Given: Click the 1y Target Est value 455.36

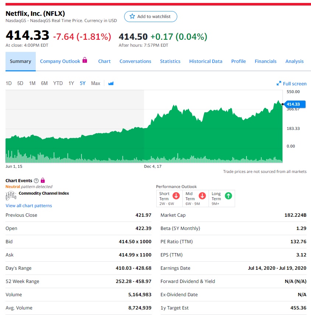Looking at the screenshot, I should 298,308.
